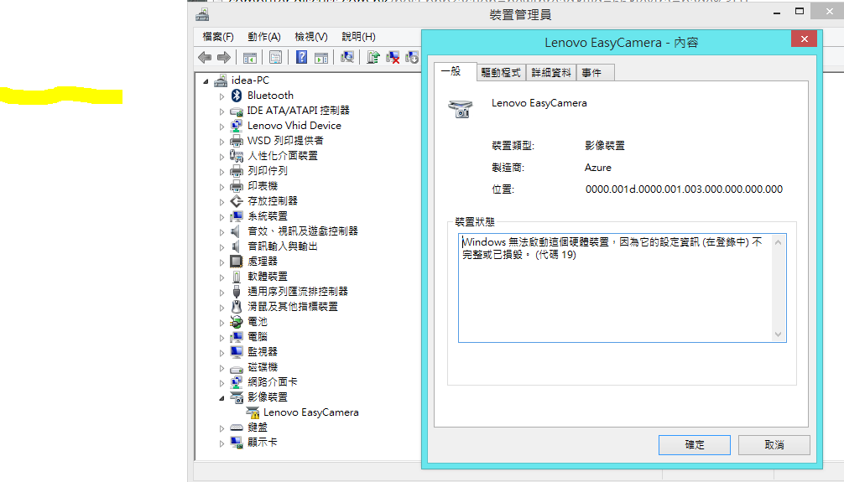Select Lenovo EasyCamera in device tree
Screen dimensions: 844x482
[x=311, y=412]
